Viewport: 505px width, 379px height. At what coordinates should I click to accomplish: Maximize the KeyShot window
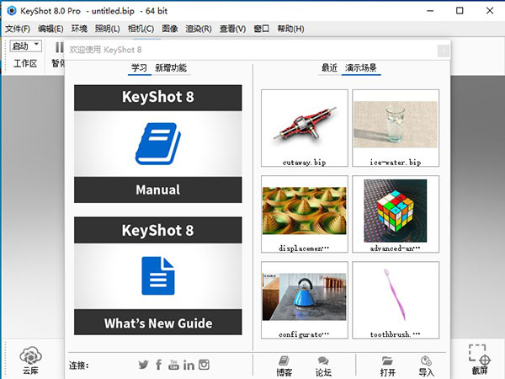pos(460,11)
